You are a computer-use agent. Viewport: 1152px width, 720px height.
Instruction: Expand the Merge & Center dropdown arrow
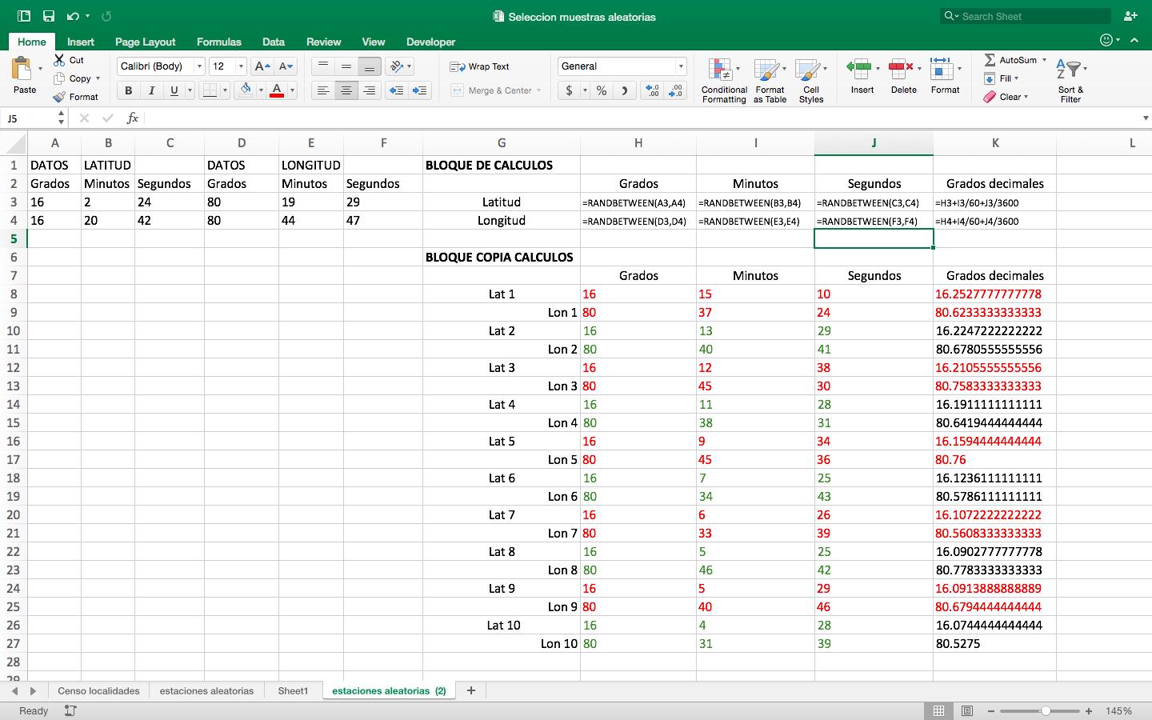pyautogui.click(x=539, y=90)
